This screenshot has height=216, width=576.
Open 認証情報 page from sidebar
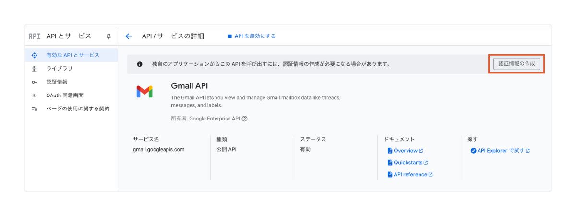coord(57,82)
